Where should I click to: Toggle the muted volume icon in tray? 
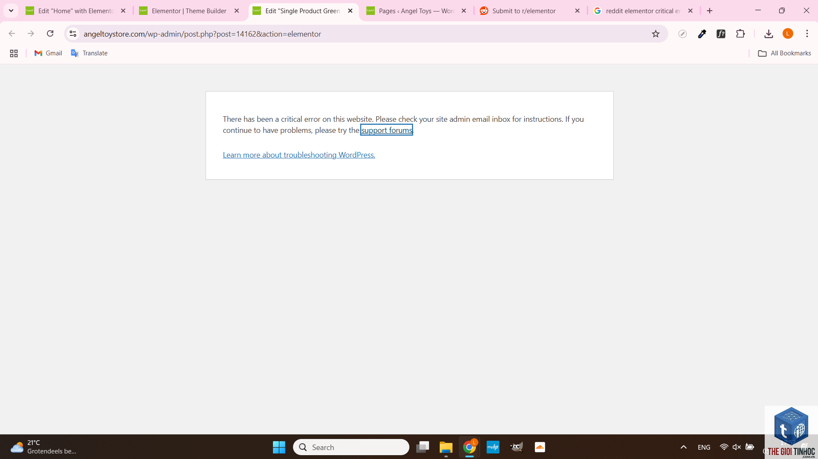(x=737, y=447)
